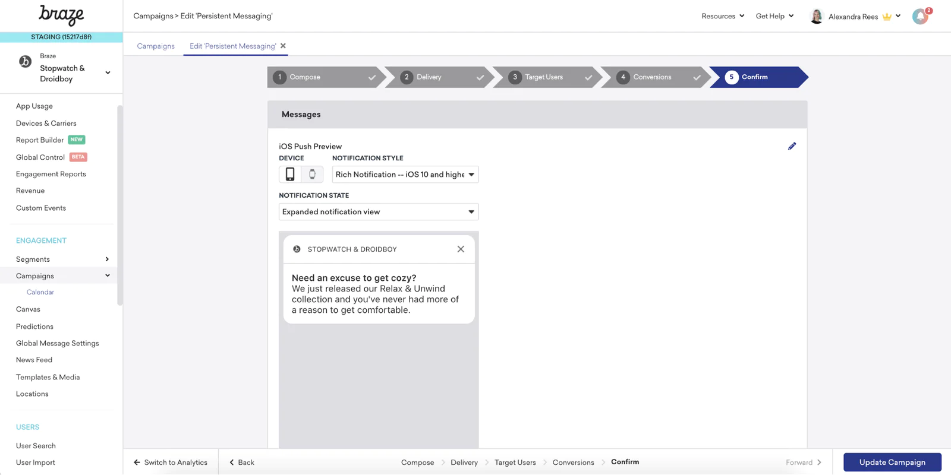Close the Edit 'Persistent Messaging' tab
951x475 pixels.
click(284, 46)
